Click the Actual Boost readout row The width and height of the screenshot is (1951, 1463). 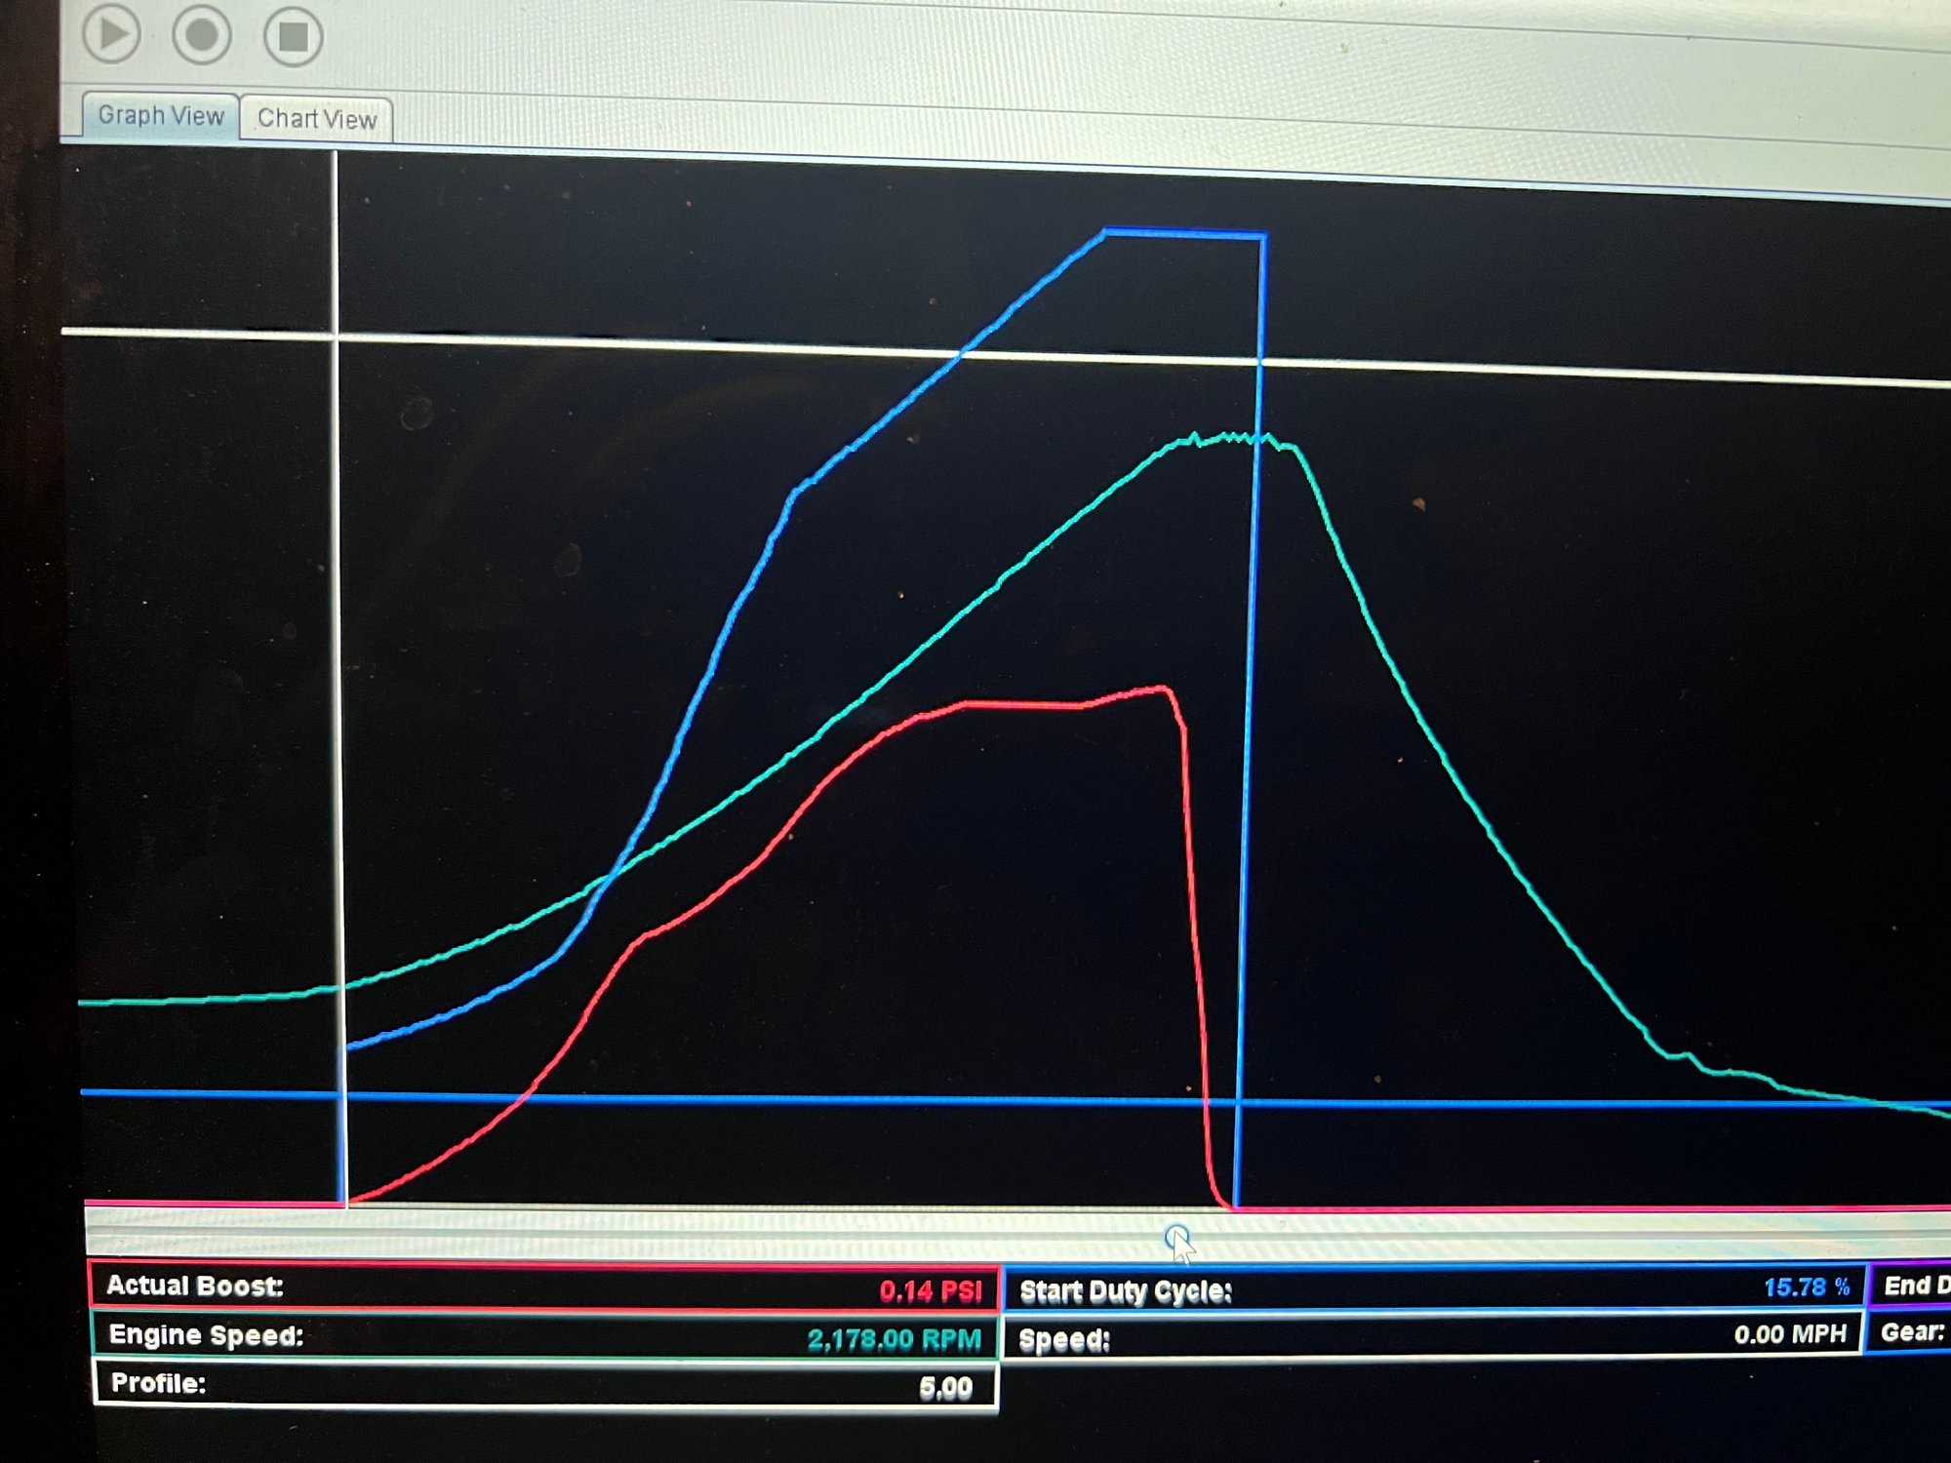coord(543,1287)
